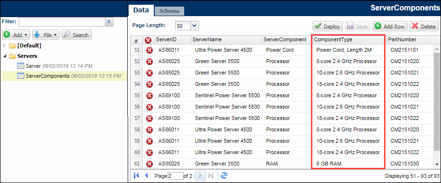Screen dimensions: 441x183
Task: Click the Add Row button
Action: click(x=390, y=27)
